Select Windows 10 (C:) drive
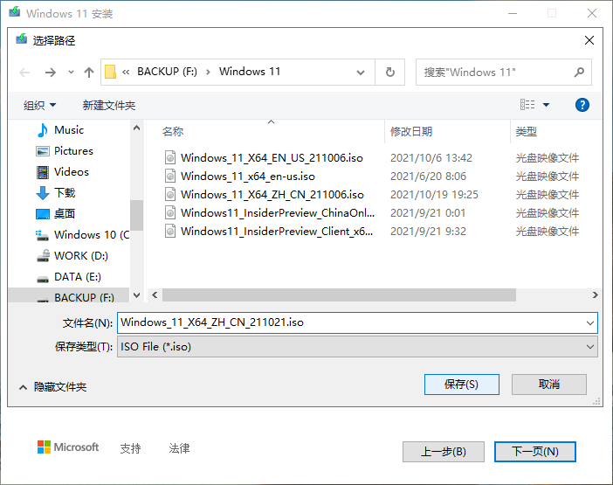The width and height of the screenshot is (613, 485). 92,235
